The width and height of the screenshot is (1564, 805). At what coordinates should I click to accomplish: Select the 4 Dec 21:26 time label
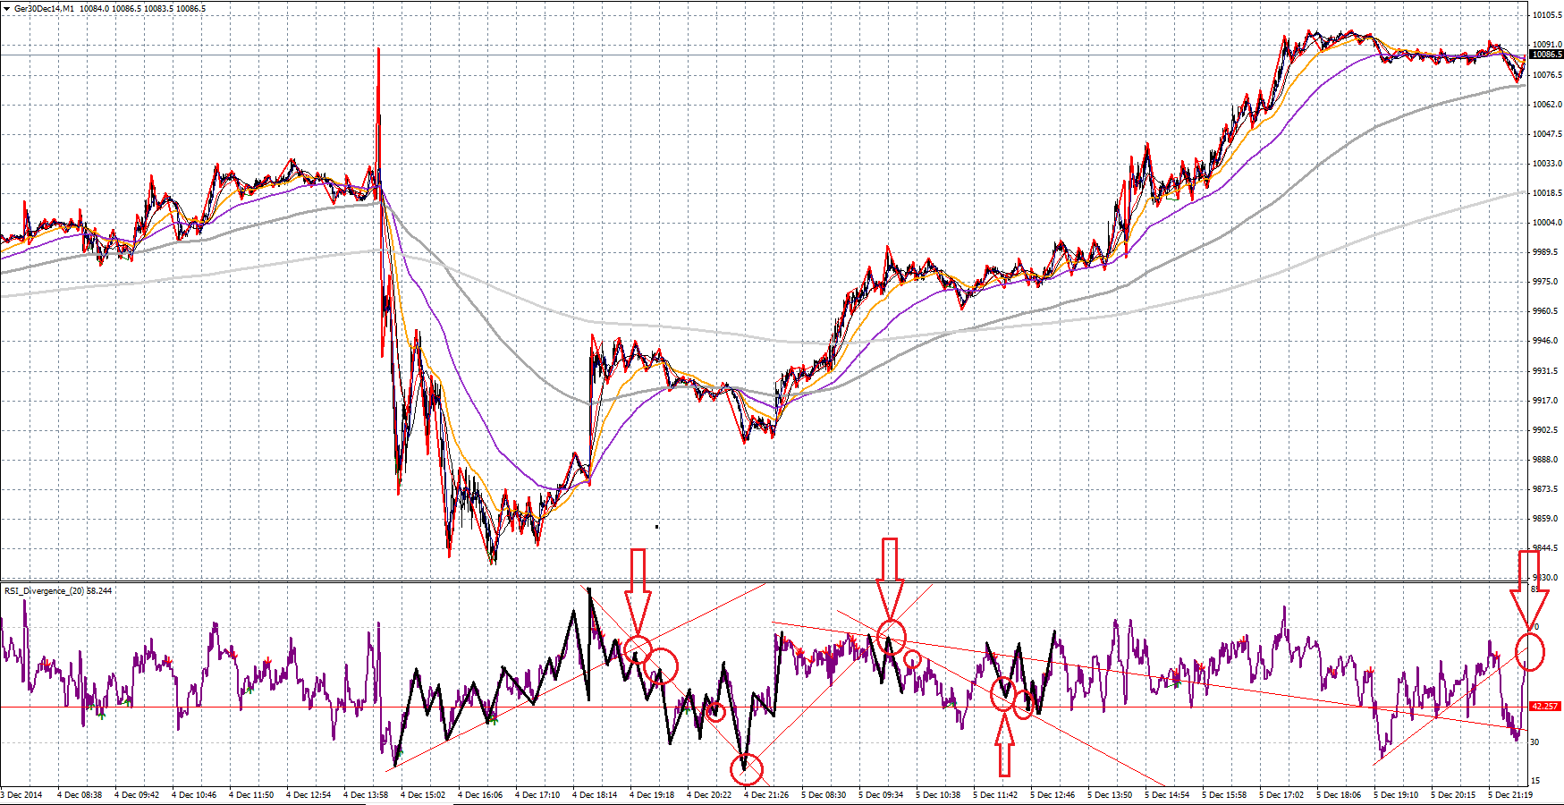click(766, 794)
